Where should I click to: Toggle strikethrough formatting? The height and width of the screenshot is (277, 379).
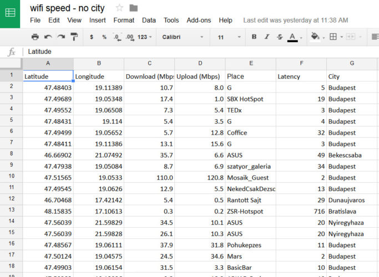(x=280, y=37)
